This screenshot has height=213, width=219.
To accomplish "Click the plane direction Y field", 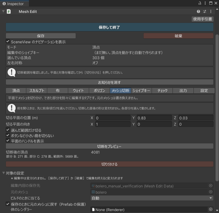I will (154, 124).
